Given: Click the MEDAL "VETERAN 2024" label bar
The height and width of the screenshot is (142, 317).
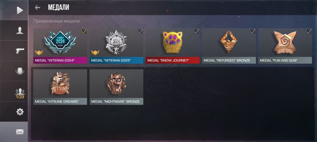Looking at the screenshot, I should 60,60.
